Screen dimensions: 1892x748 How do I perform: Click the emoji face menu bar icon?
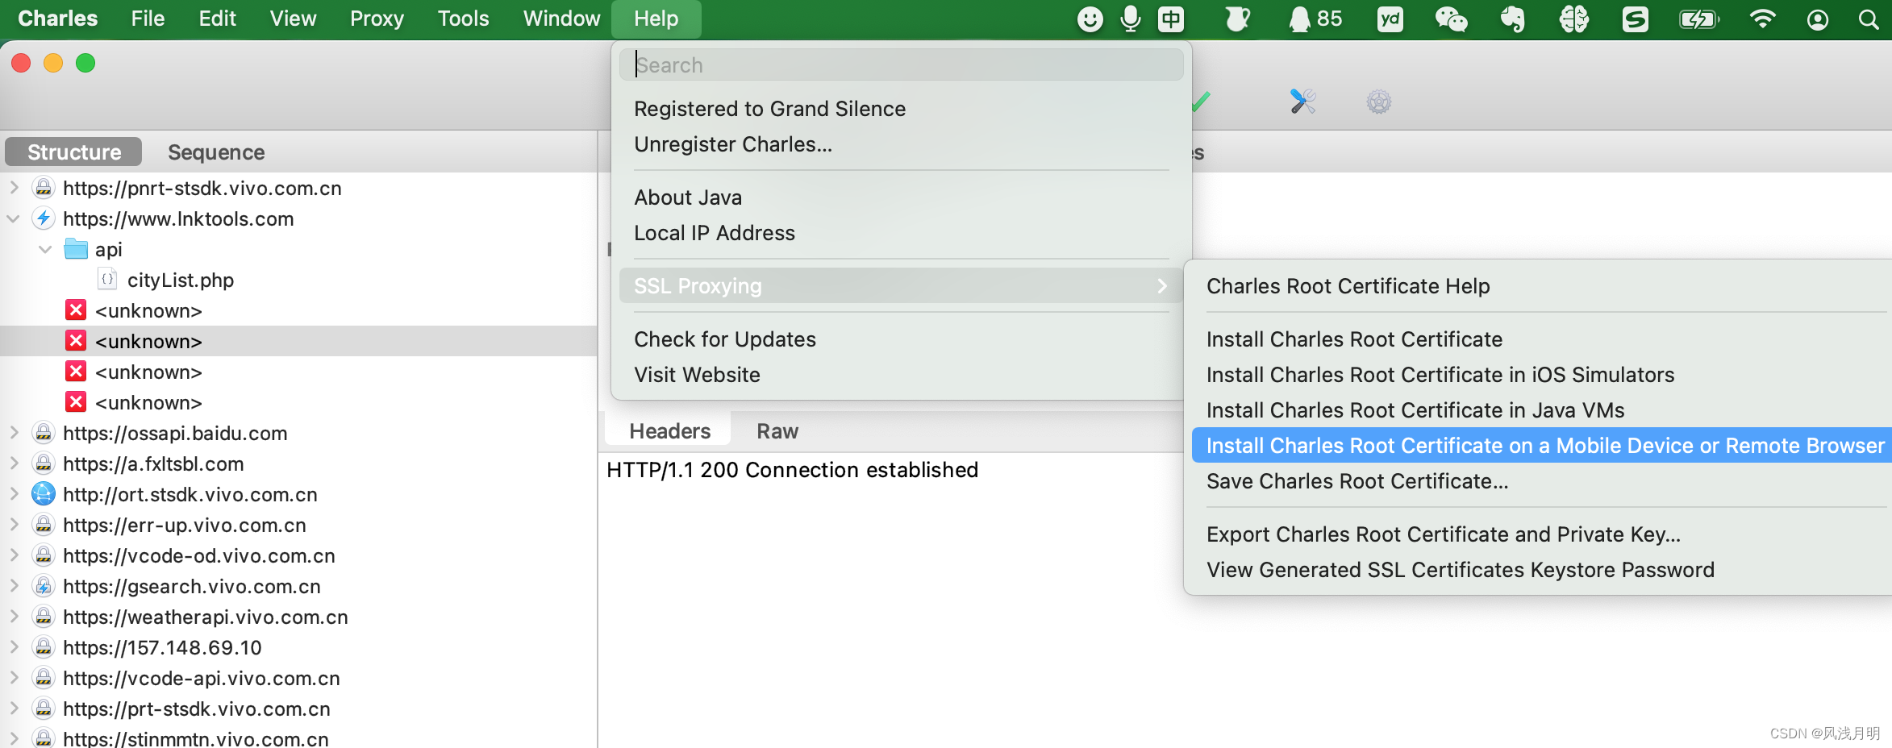coord(1090,19)
